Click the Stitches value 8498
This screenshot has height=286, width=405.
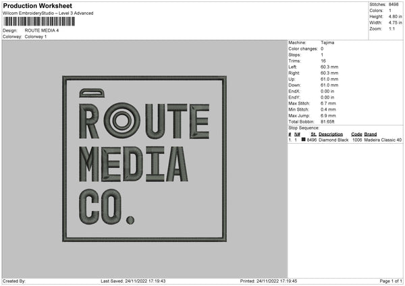394,5
